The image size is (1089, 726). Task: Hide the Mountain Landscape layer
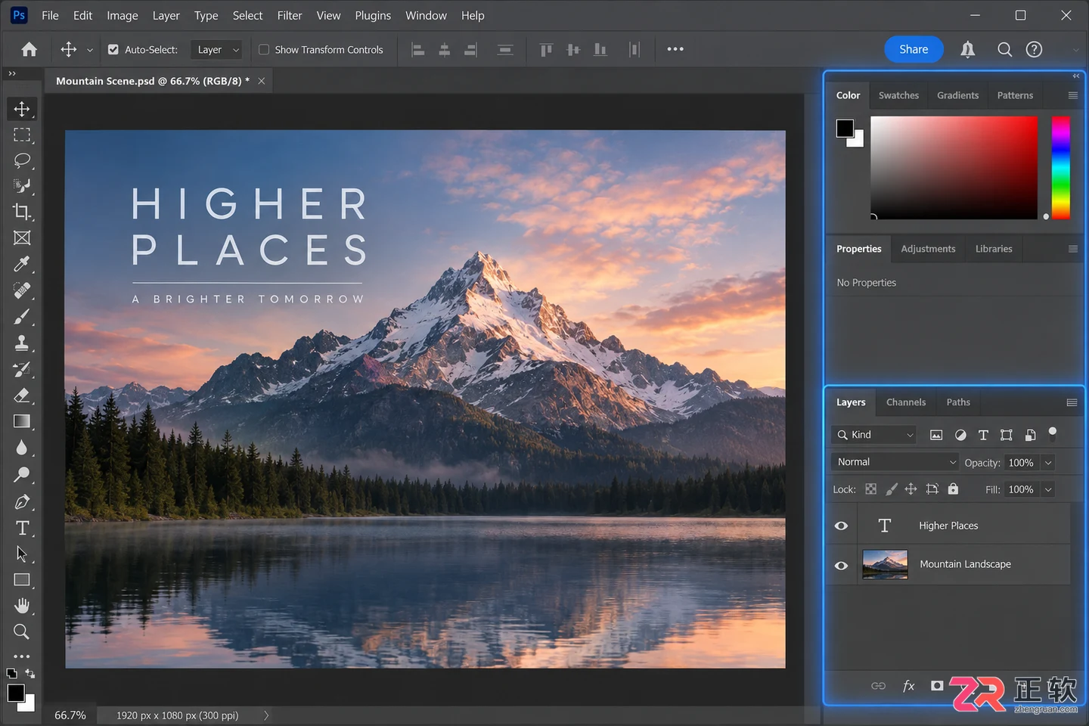pos(841,566)
